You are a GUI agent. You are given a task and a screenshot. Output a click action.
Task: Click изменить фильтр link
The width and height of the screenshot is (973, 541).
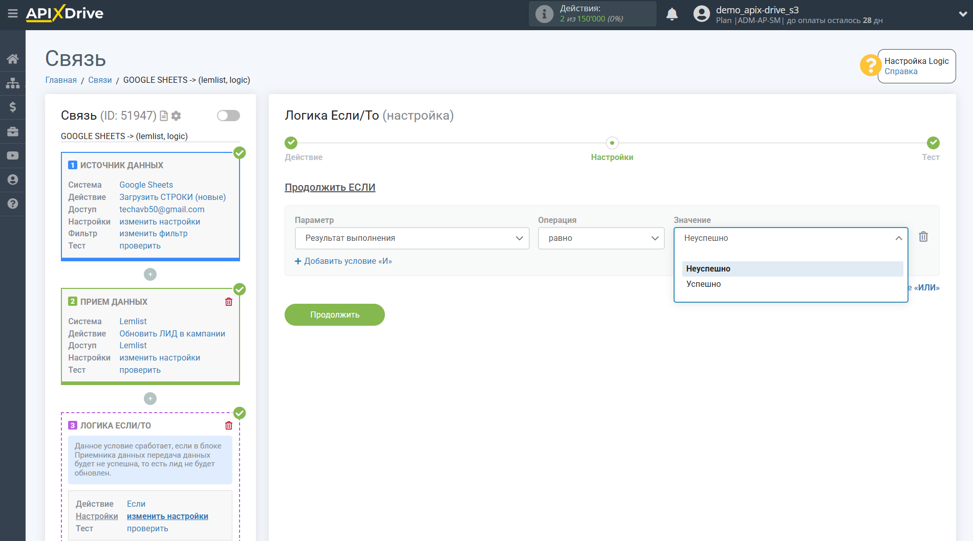coord(154,234)
